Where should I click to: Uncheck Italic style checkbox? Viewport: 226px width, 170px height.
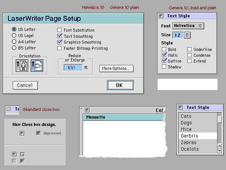(x=164, y=55)
